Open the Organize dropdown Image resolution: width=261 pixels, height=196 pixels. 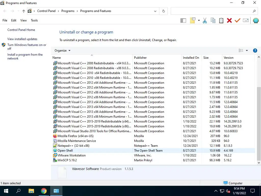point(62,51)
